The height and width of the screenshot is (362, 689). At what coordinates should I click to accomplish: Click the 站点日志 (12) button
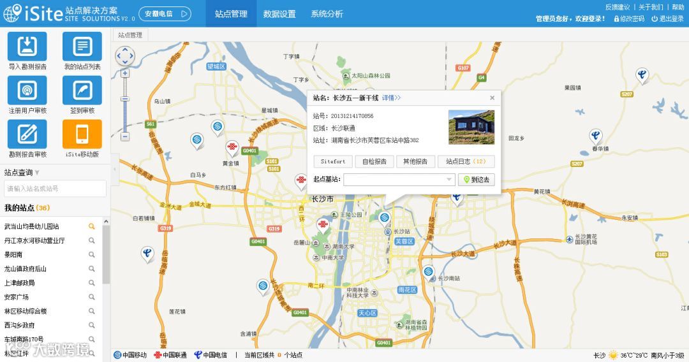pos(466,161)
